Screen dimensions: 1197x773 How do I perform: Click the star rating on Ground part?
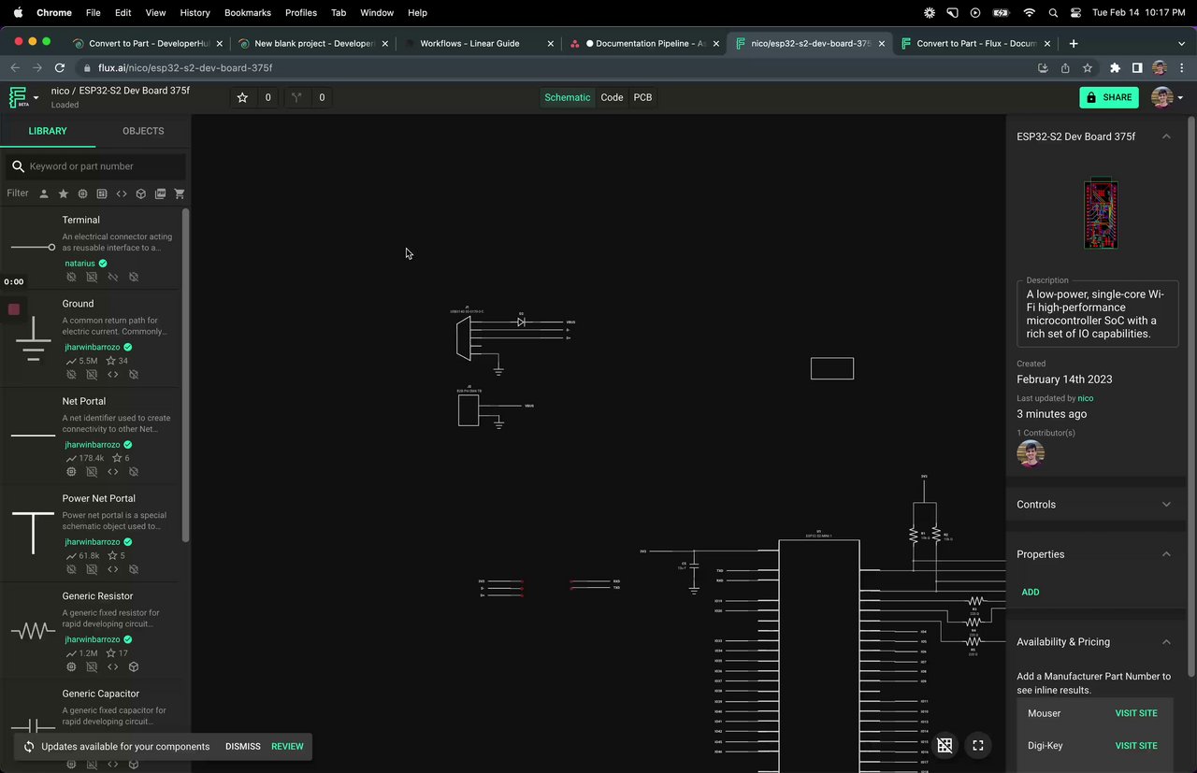[x=117, y=361]
